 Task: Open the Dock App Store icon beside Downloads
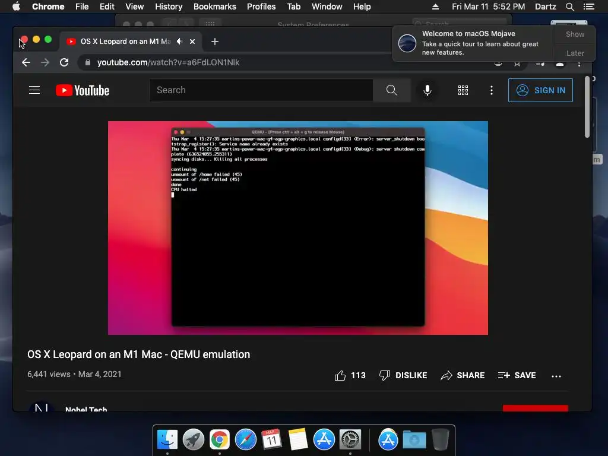pyautogui.click(x=388, y=440)
